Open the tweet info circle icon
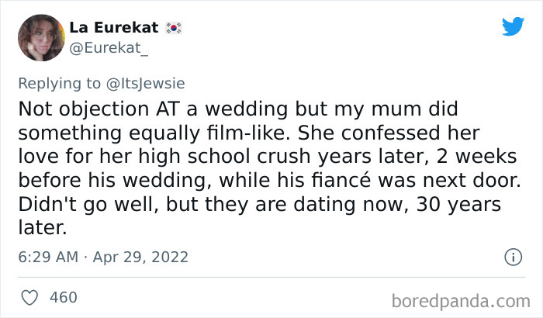 coord(511,256)
